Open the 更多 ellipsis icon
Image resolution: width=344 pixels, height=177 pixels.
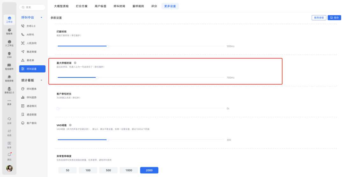(x=9, y=101)
